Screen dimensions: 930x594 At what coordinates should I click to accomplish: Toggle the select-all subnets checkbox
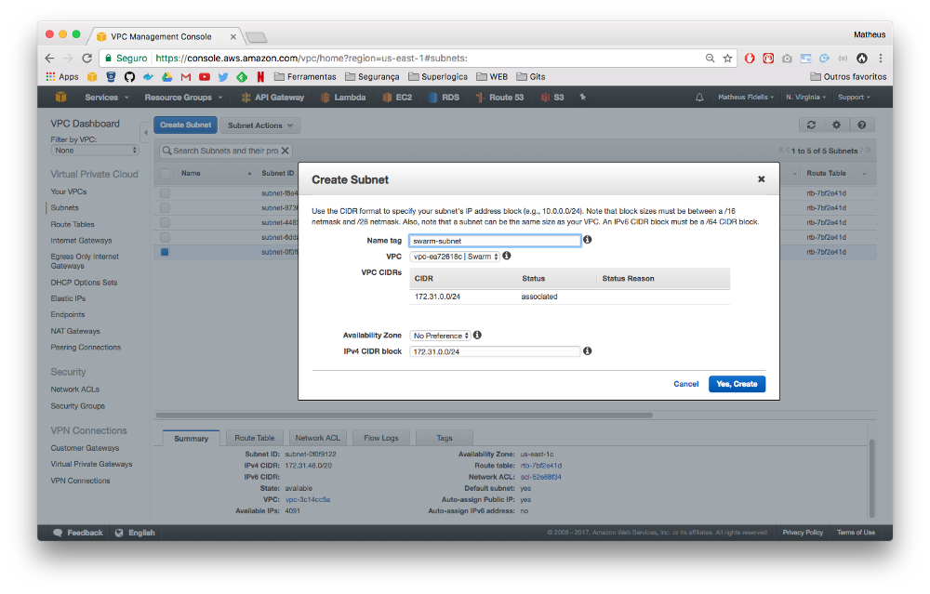click(x=166, y=173)
